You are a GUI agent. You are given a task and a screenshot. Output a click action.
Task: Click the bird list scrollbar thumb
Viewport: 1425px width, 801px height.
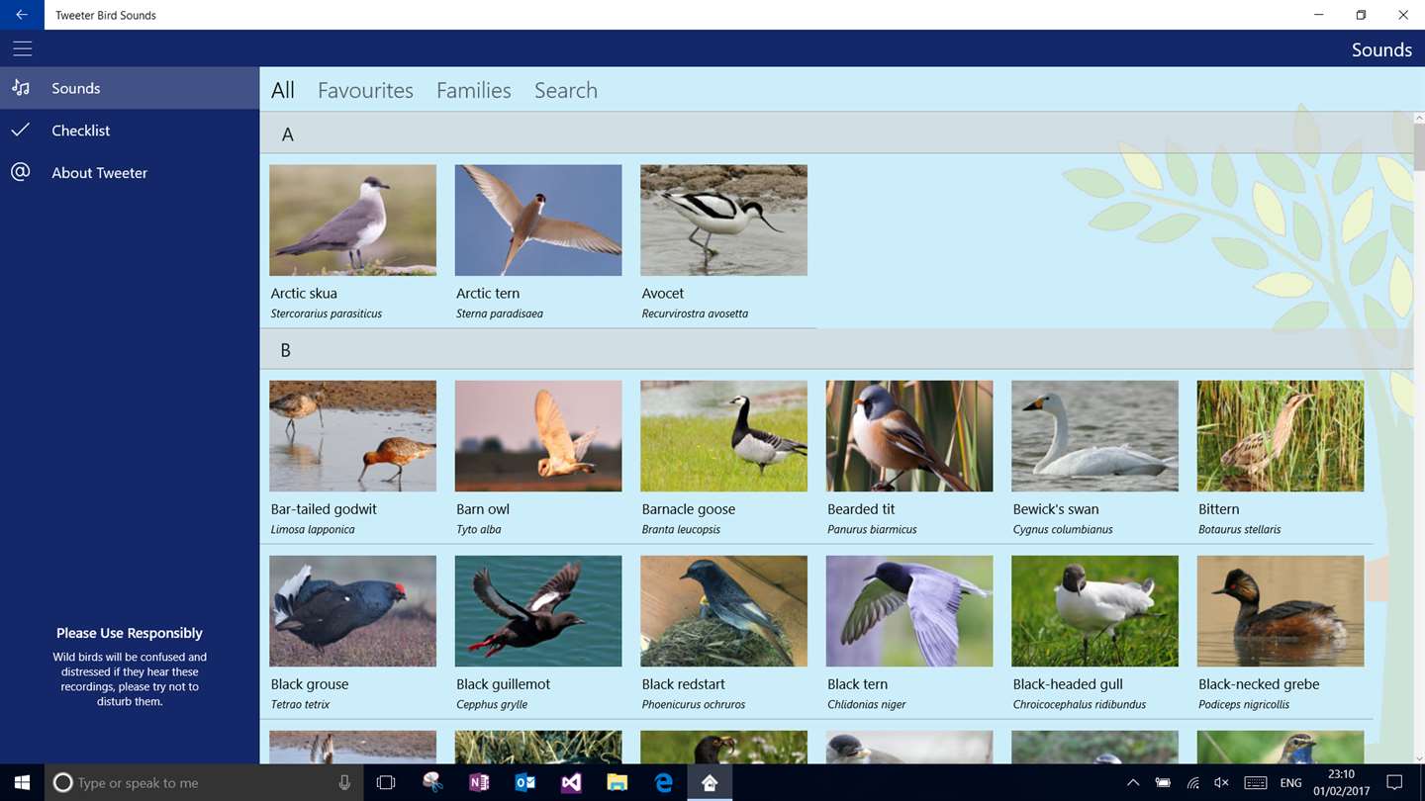(1419, 147)
